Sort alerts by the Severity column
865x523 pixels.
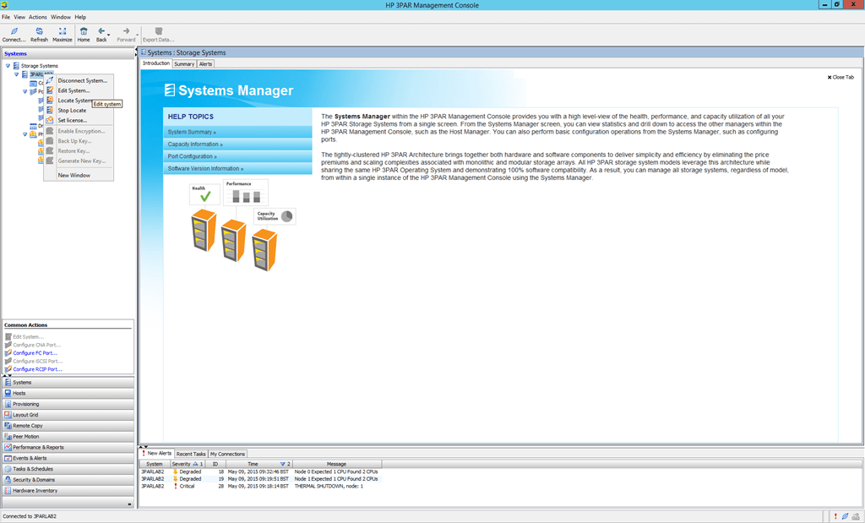[x=188, y=464]
